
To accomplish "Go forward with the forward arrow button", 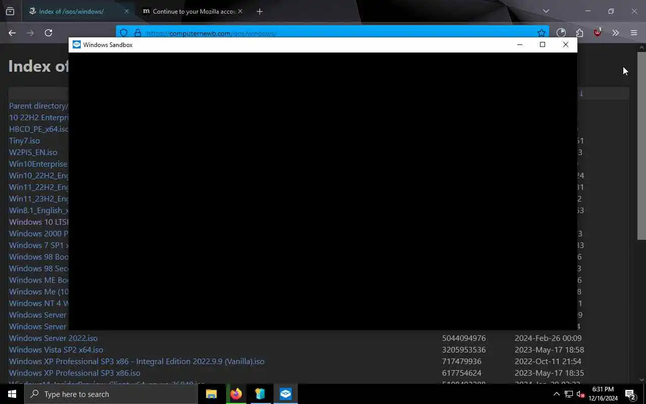I will click(30, 33).
